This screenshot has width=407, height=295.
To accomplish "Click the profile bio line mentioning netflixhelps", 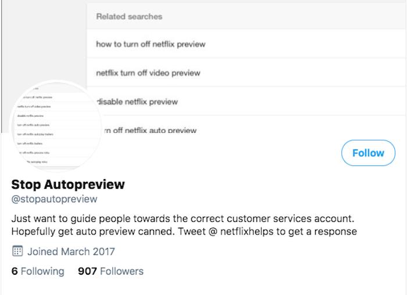I will click(184, 231).
